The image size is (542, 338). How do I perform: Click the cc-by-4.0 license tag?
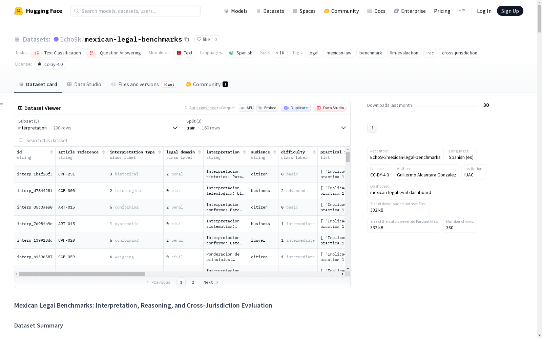[50, 64]
